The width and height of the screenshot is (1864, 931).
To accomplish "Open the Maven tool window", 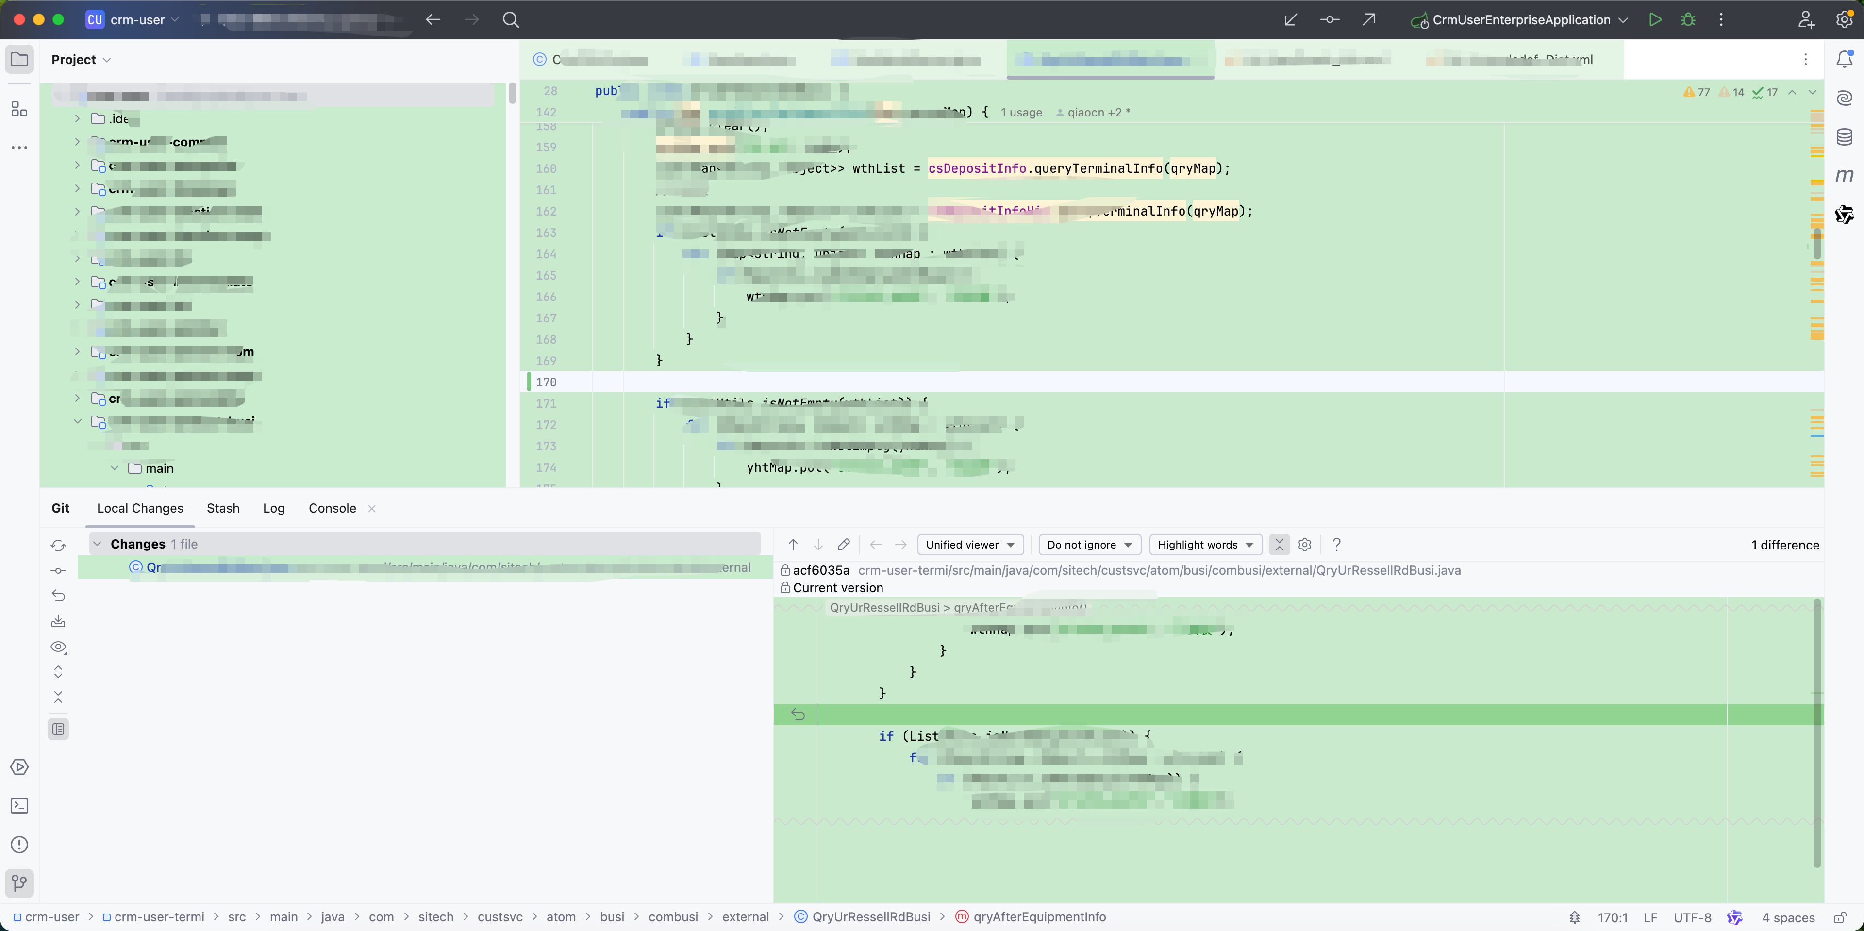I will [1844, 176].
